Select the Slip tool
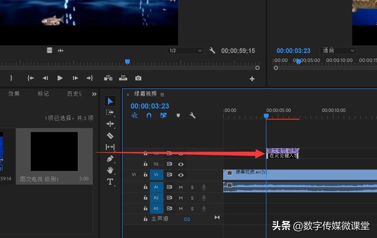This screenshot has height=238, width=377. tap(110, 147)
